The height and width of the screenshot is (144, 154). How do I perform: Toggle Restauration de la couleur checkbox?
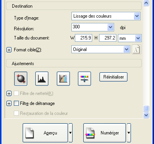pos(16,113)
